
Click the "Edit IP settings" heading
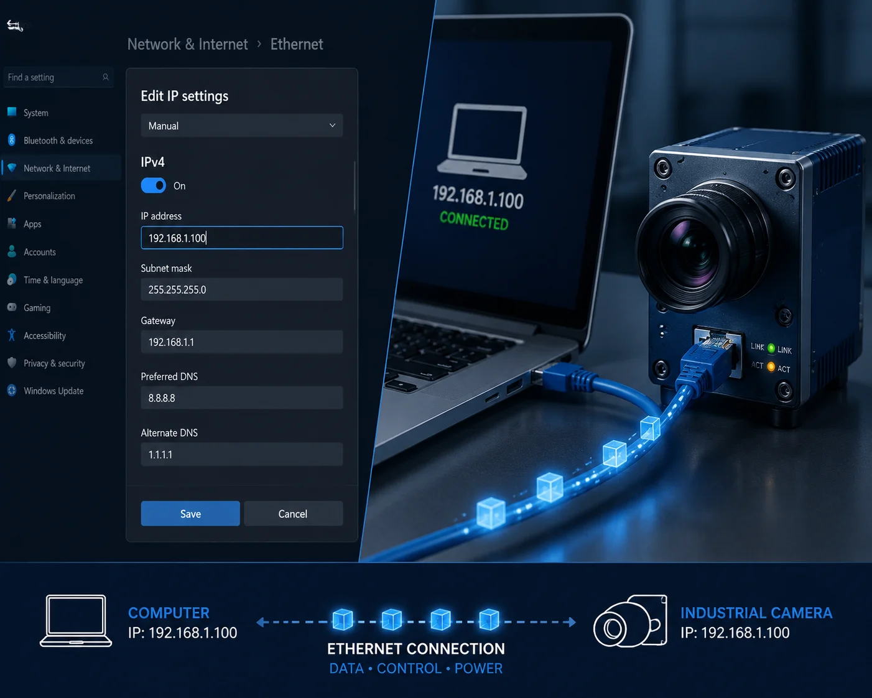coord(185,96)
